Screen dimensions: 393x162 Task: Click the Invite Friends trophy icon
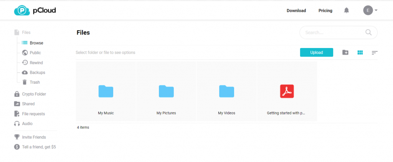point(17,137)
